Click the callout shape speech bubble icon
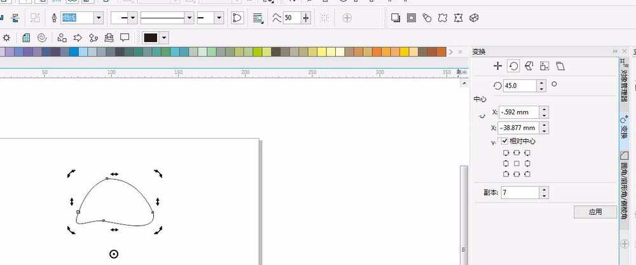Viewport: 636px width, 265px height. click(x=125, y=37)
